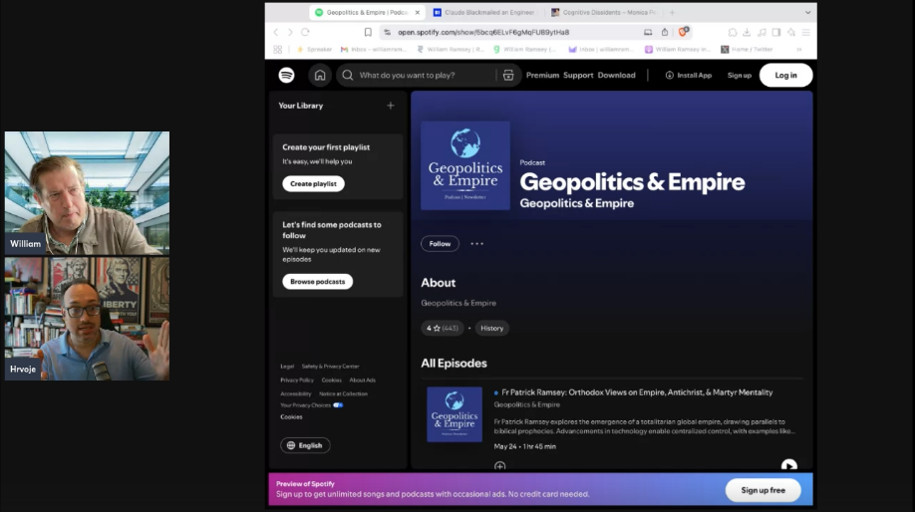The height and width of the screenshot is (512, 915).
Task: Click the bookmark icon beside address bar
Action: click(368, 32)
